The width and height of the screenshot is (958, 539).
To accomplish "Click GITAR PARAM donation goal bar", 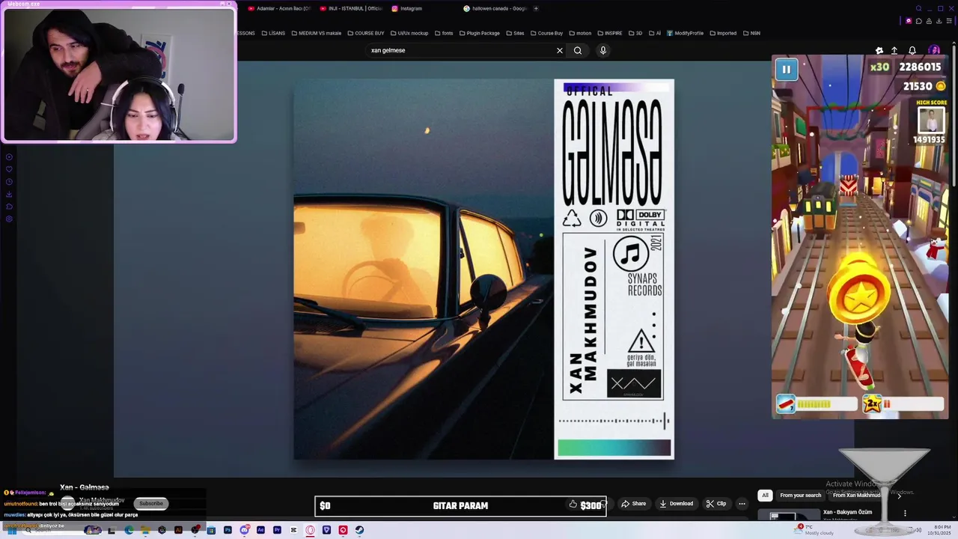I will (460, 506).
